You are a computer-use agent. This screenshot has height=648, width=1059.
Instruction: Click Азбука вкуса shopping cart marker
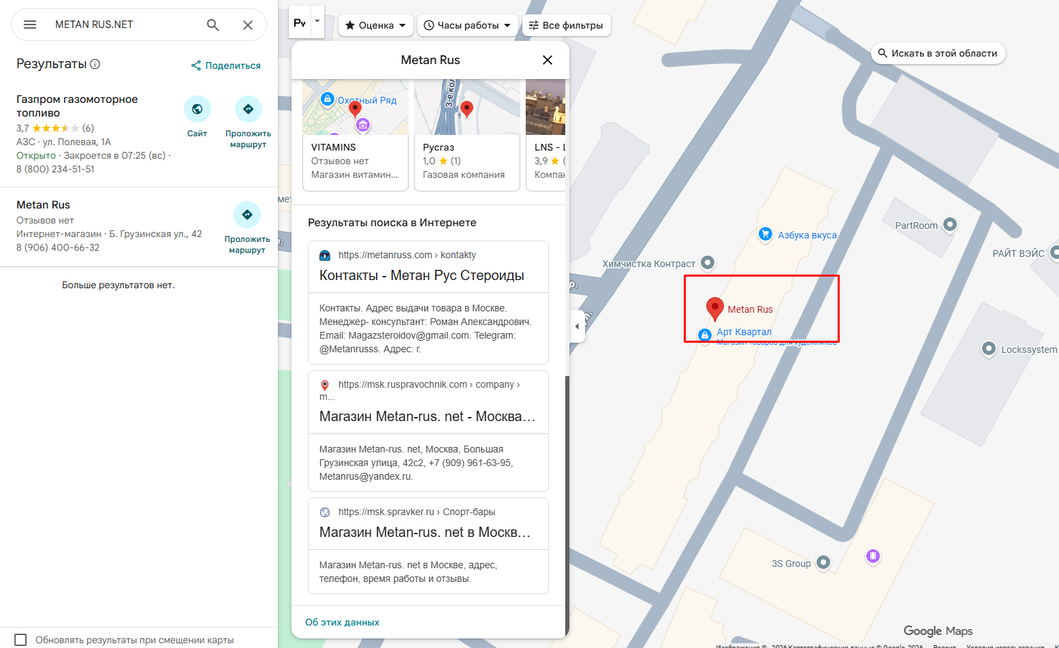click(x=765, y=234)
